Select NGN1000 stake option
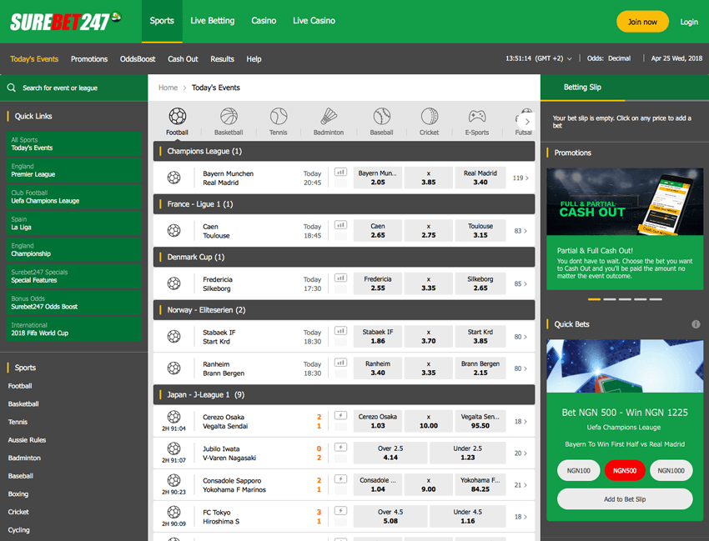This screenshot has width=709, height=541. [671, 470]
